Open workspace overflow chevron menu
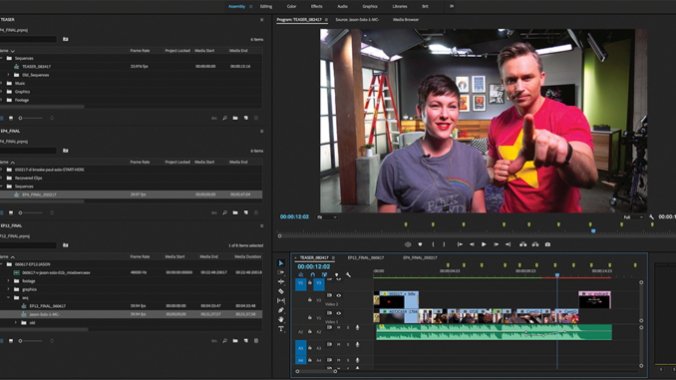676x380 pixels. coord(452,6)
